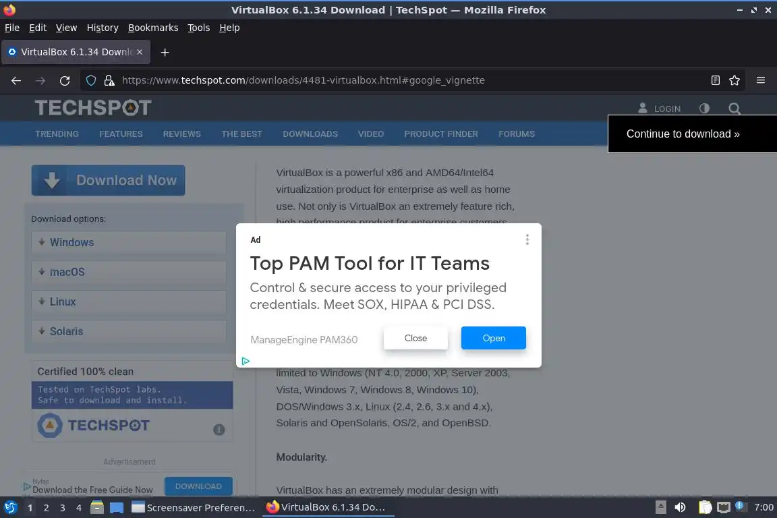The height and width of the screenshot is (518, 777).
Task: Open the Edit menu
Action: [38, 28]
